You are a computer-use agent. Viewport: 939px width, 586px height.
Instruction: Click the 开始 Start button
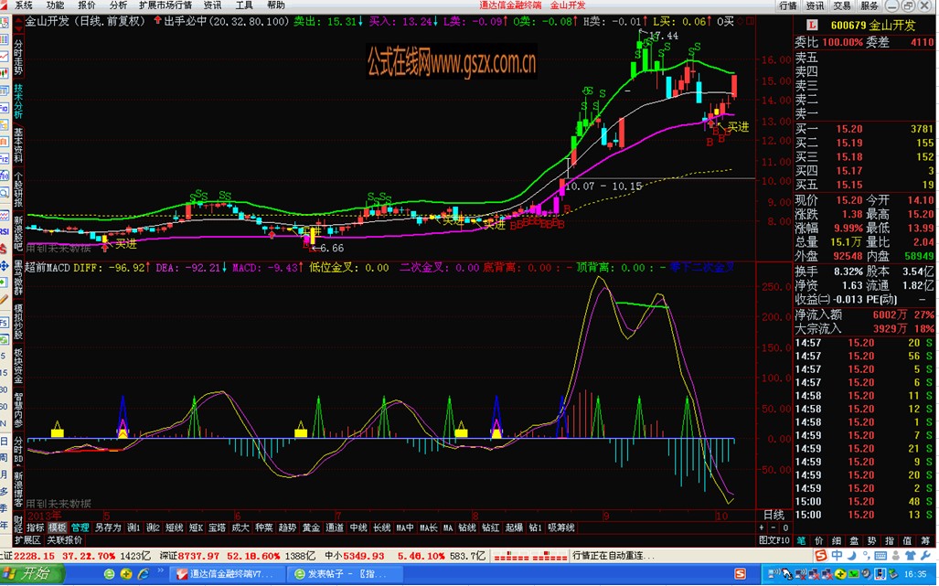pyautogui.click(x=30, y=574)
